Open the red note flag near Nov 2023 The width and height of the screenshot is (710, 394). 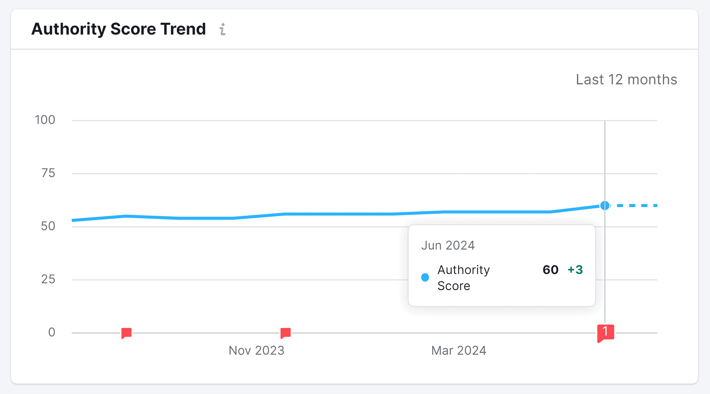coord(285,333)
